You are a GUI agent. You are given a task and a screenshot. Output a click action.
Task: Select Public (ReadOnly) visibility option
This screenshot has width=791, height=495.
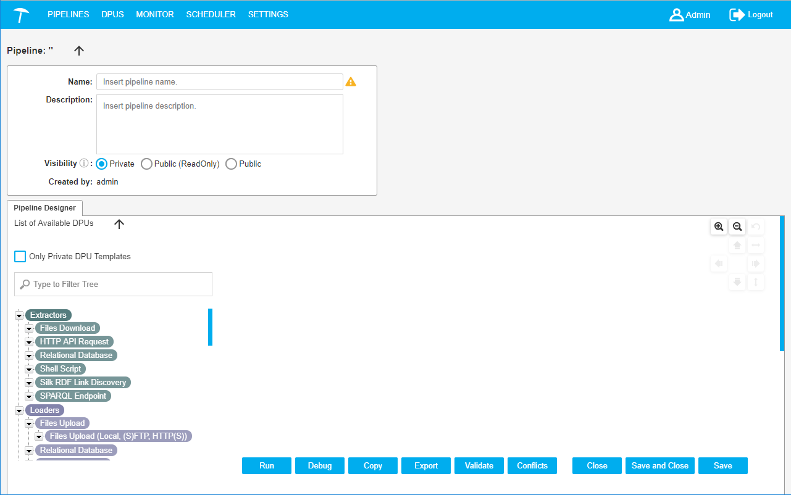coord(147,164)
